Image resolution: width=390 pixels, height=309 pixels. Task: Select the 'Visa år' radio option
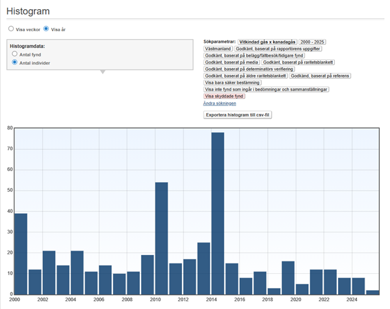(x=46, y=29)
